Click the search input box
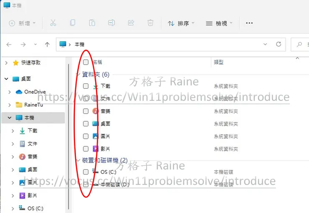The height and width of the screenshot is (213, 309). [300, 45]
